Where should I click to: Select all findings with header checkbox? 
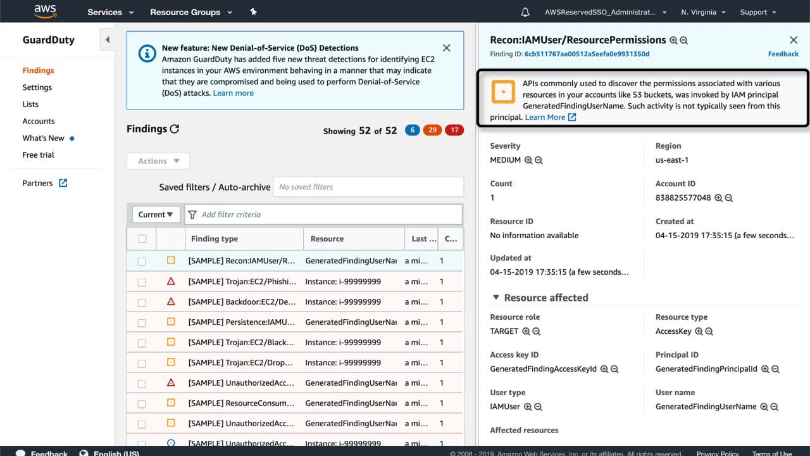[x=142, y=239]
